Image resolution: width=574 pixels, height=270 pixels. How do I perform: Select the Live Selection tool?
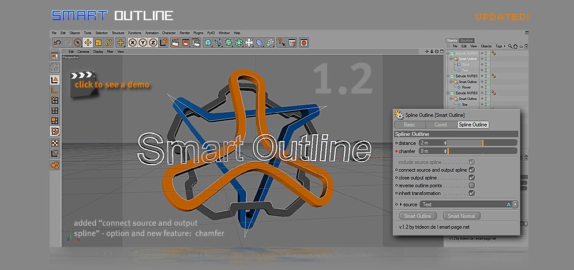pos(78,43)
